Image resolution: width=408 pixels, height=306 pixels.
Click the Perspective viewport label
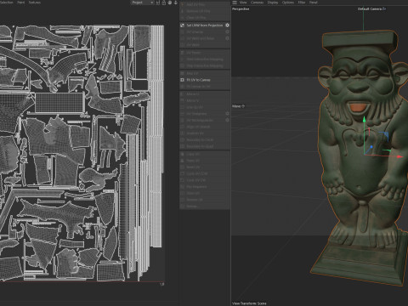point(241,9)
